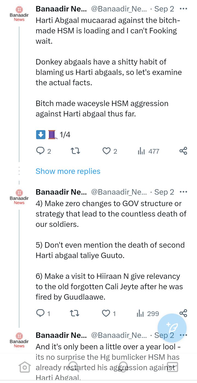Screen dimensions: 197x383
Task: Show more replies
Action: coord(68,171)
